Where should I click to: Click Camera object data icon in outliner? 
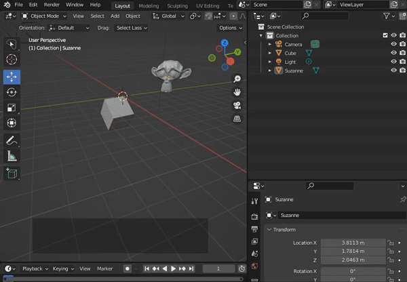tap(315, 44)
